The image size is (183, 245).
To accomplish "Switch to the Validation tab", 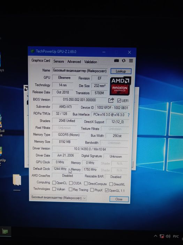I will pyautogui.click(x=91, y=62).
